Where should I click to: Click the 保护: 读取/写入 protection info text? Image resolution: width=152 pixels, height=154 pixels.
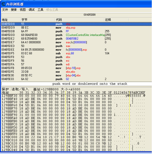(15, 89)
